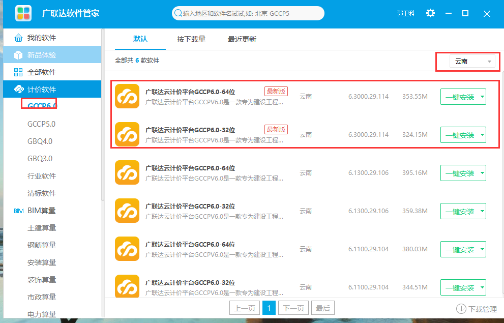The height and width of the screenshot is (323, 504).
Task: Select 钢筋算量 in the sidebar
Action: [x=42, y=245]
